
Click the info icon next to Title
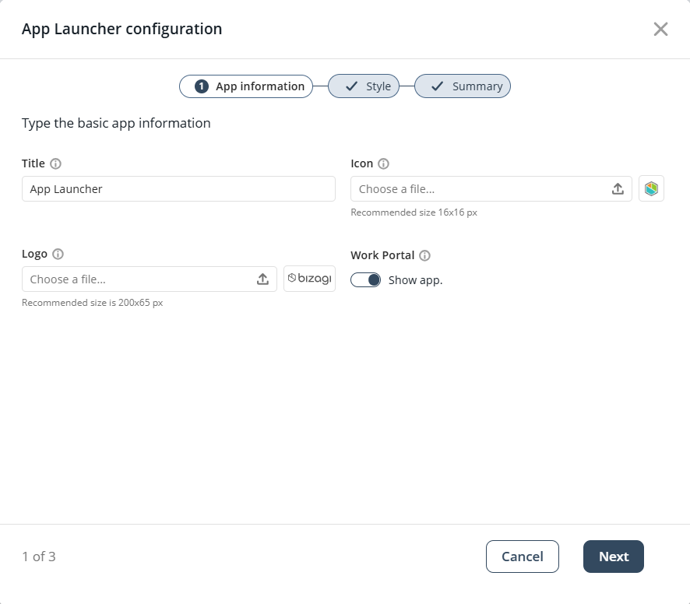[x=55, y=164]
